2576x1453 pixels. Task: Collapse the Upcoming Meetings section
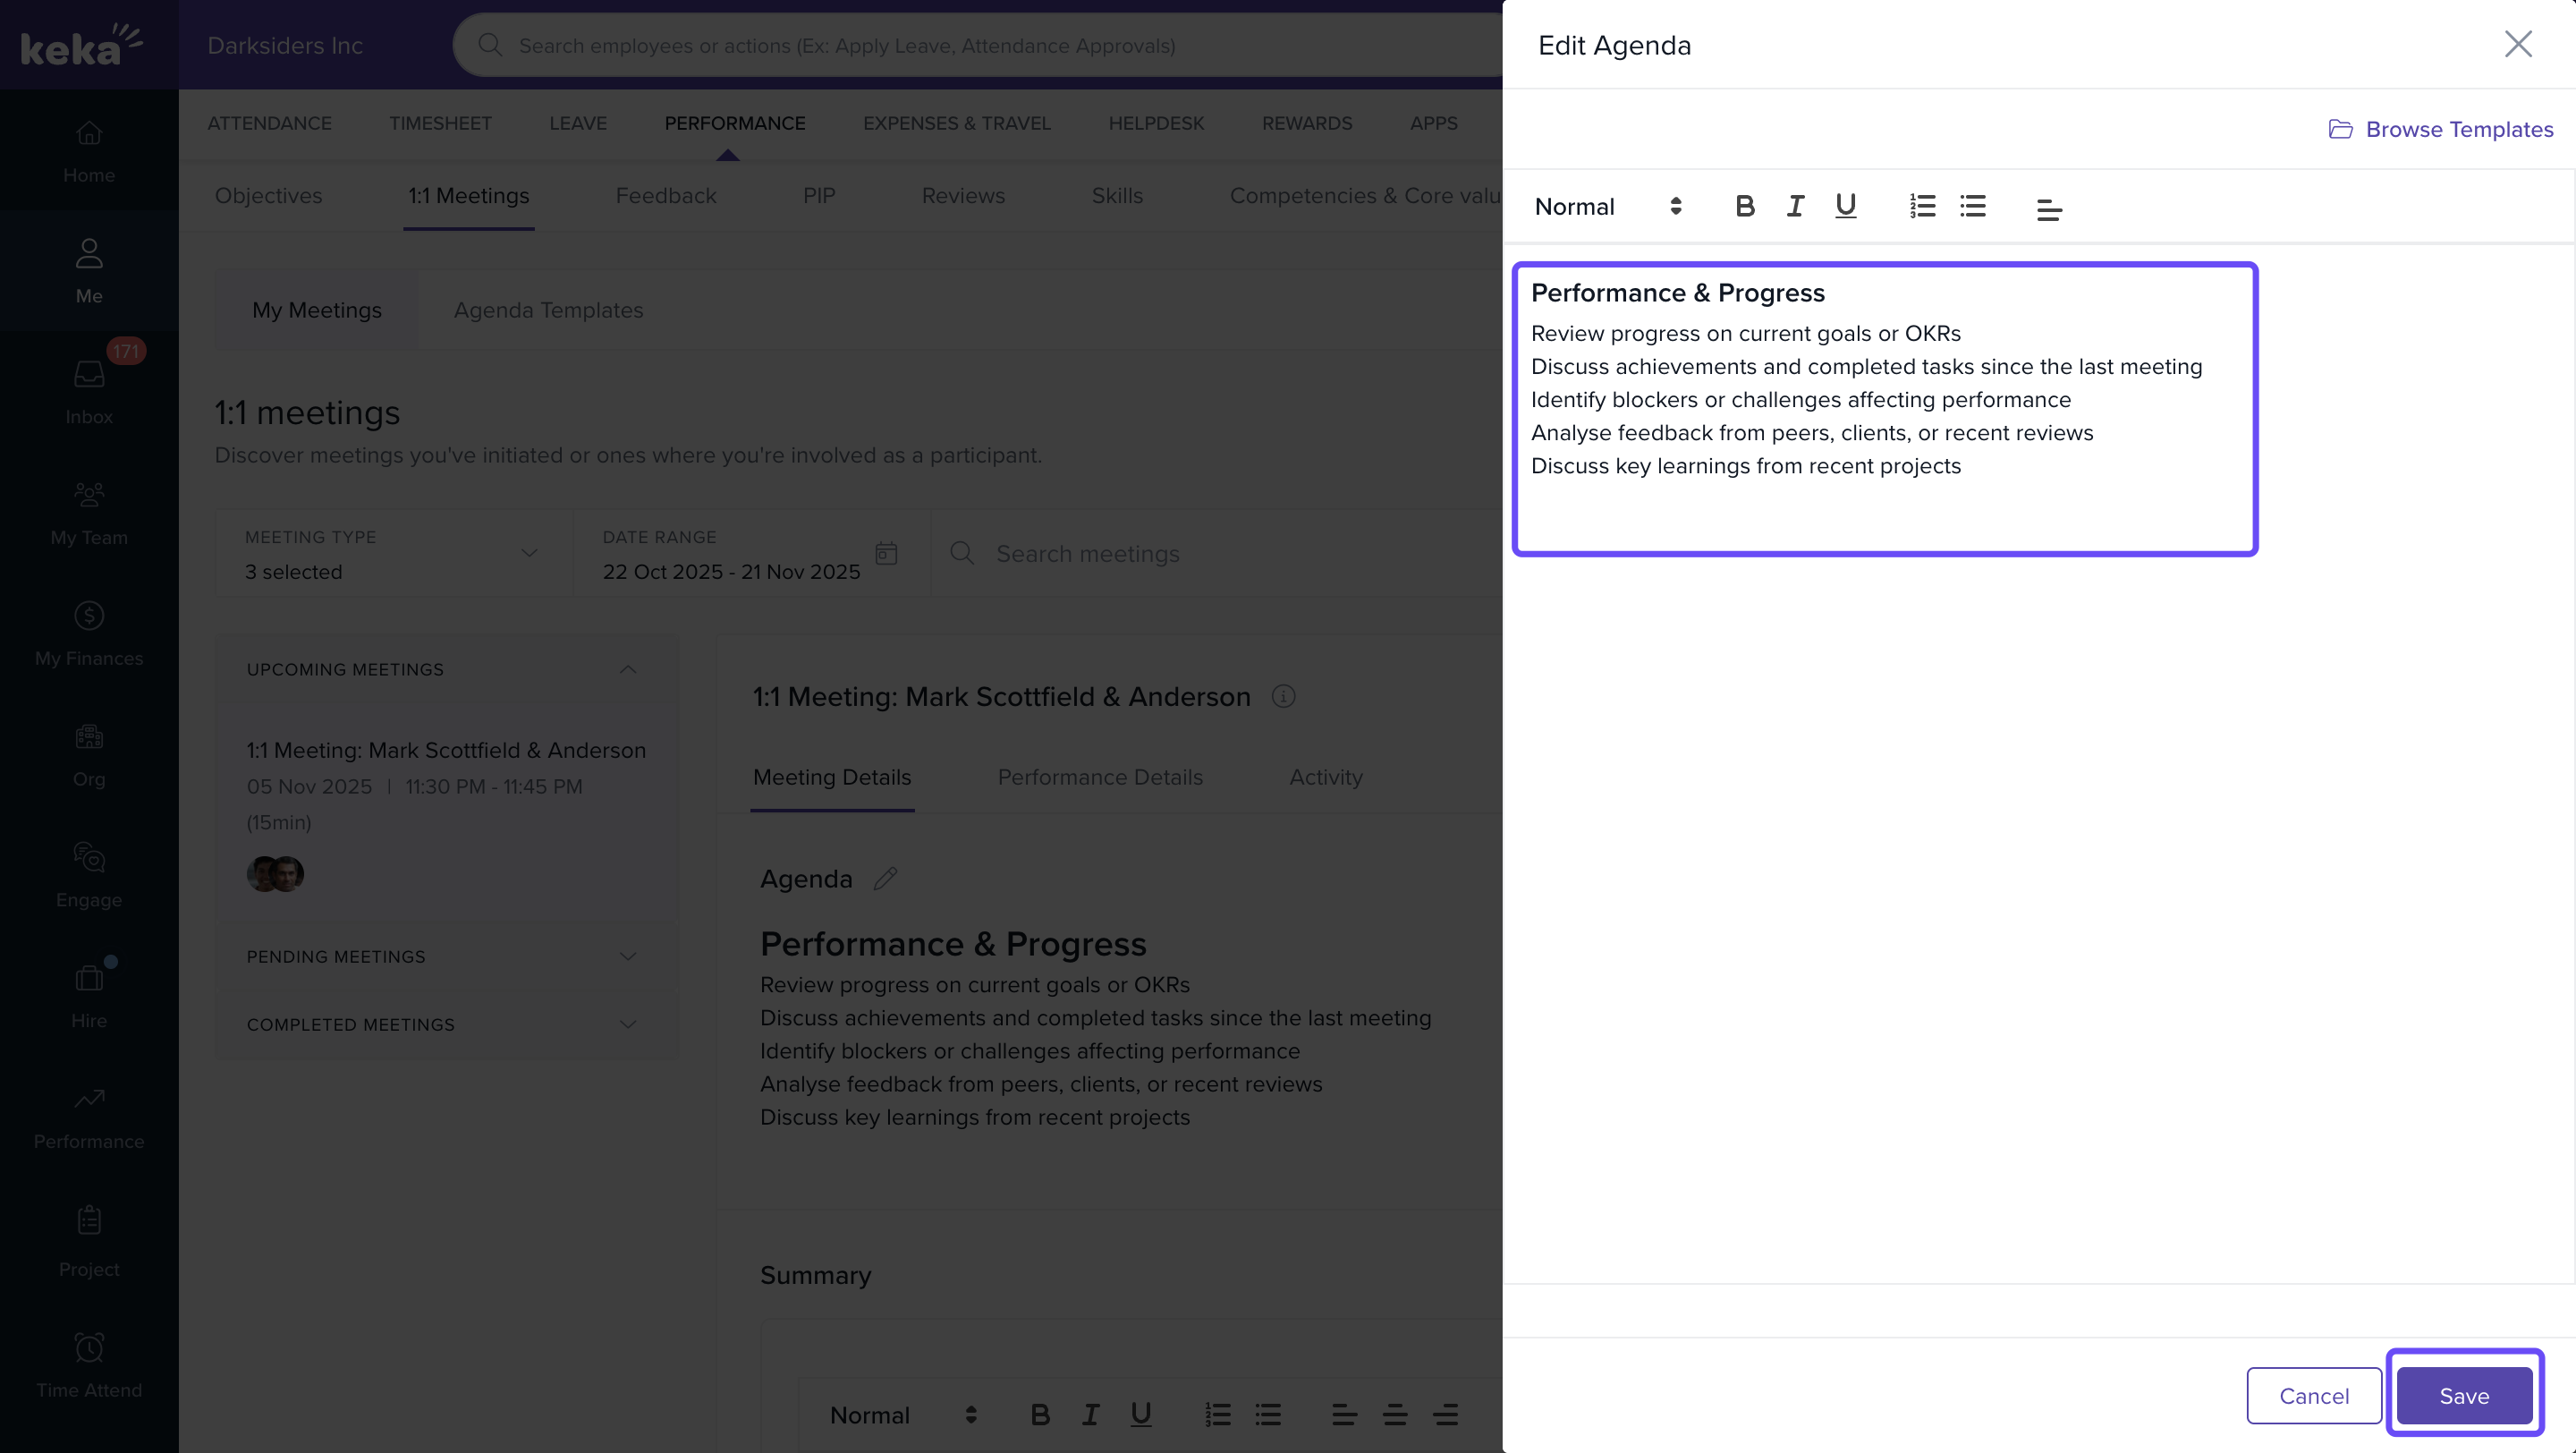(x=627, y=670)
